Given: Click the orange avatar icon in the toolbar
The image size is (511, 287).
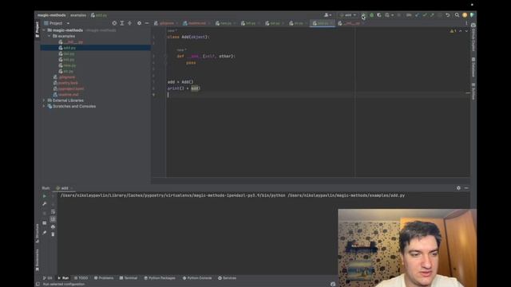Looking at the screenshot, I should (x=465, y=15).
